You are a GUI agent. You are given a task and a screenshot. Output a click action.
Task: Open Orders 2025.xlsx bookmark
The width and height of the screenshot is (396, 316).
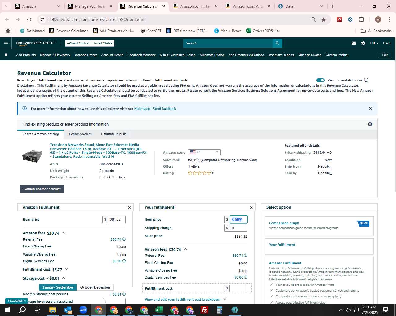pos(263,31)
